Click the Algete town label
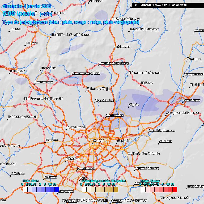This screenshot has width=204, height=204. tap(134, 105)
